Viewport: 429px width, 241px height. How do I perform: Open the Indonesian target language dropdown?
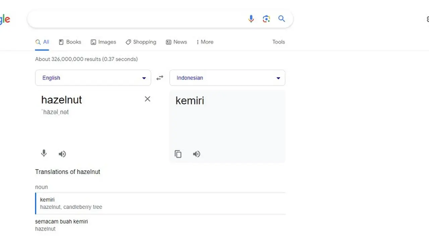(x=227, y=78)
